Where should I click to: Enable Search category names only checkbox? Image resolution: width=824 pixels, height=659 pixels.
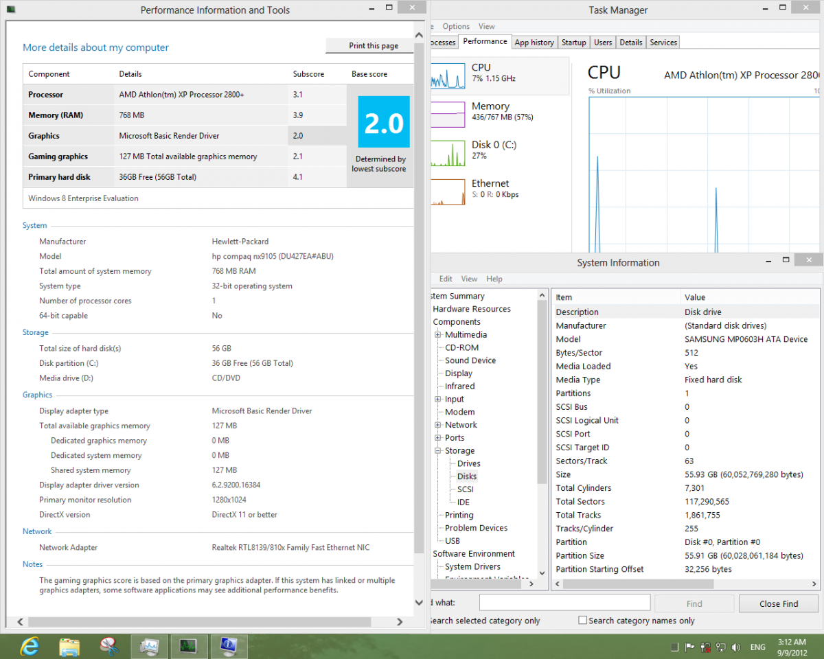(582, 621)
